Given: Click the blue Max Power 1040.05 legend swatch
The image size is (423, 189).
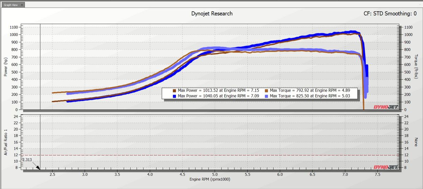Looking at the screenshot, I should [174, 96].
